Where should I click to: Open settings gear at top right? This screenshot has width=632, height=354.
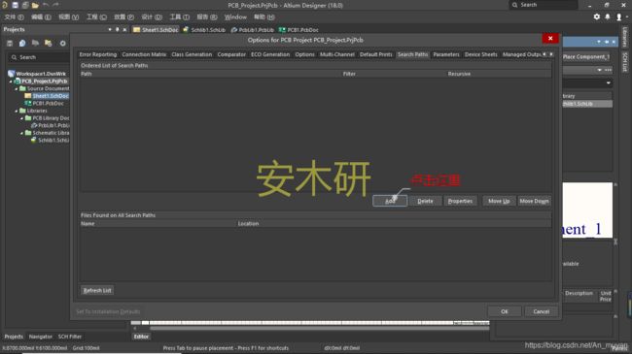pyautogui.click(x=597, y=16)
